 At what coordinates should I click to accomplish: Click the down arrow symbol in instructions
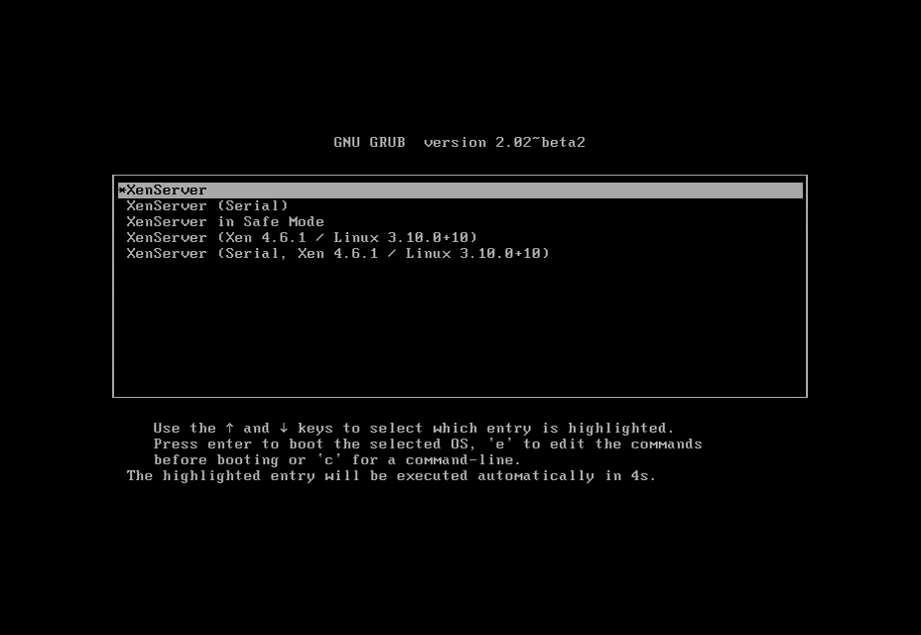point(284,428)
